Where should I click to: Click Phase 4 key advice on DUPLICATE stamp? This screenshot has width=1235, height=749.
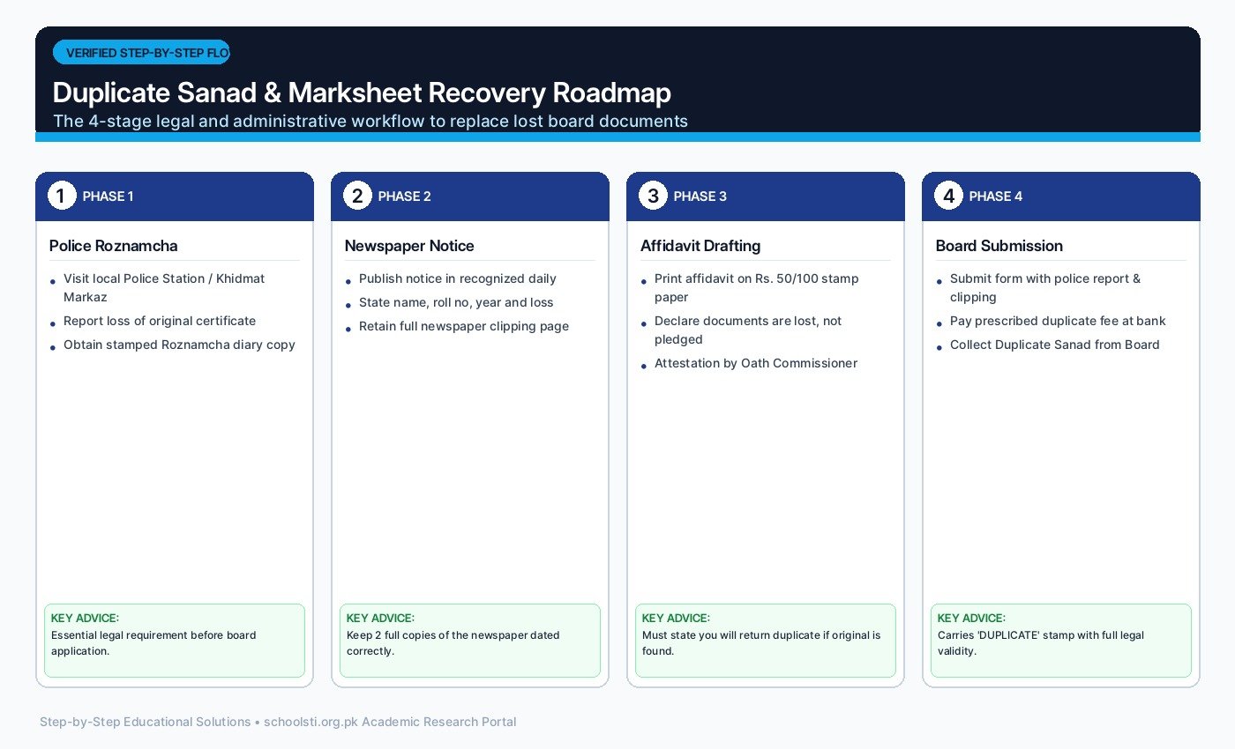[1061, 641]
